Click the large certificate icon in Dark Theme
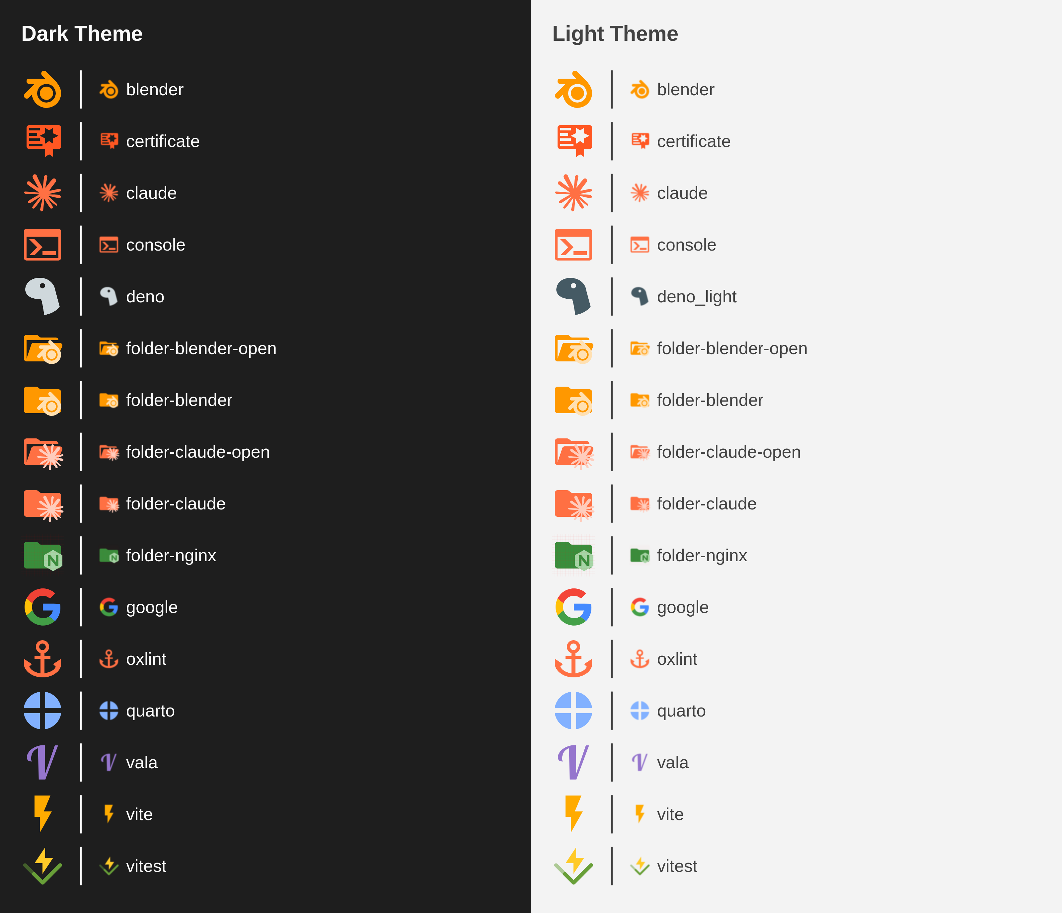This screenshot has height=913, width=1062. click(43, 141)
